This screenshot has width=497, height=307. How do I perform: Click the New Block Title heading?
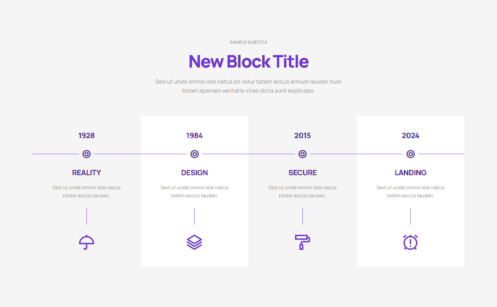point(248,62)
